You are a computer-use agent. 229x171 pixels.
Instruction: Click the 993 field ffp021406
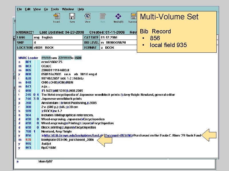(49, 148)
